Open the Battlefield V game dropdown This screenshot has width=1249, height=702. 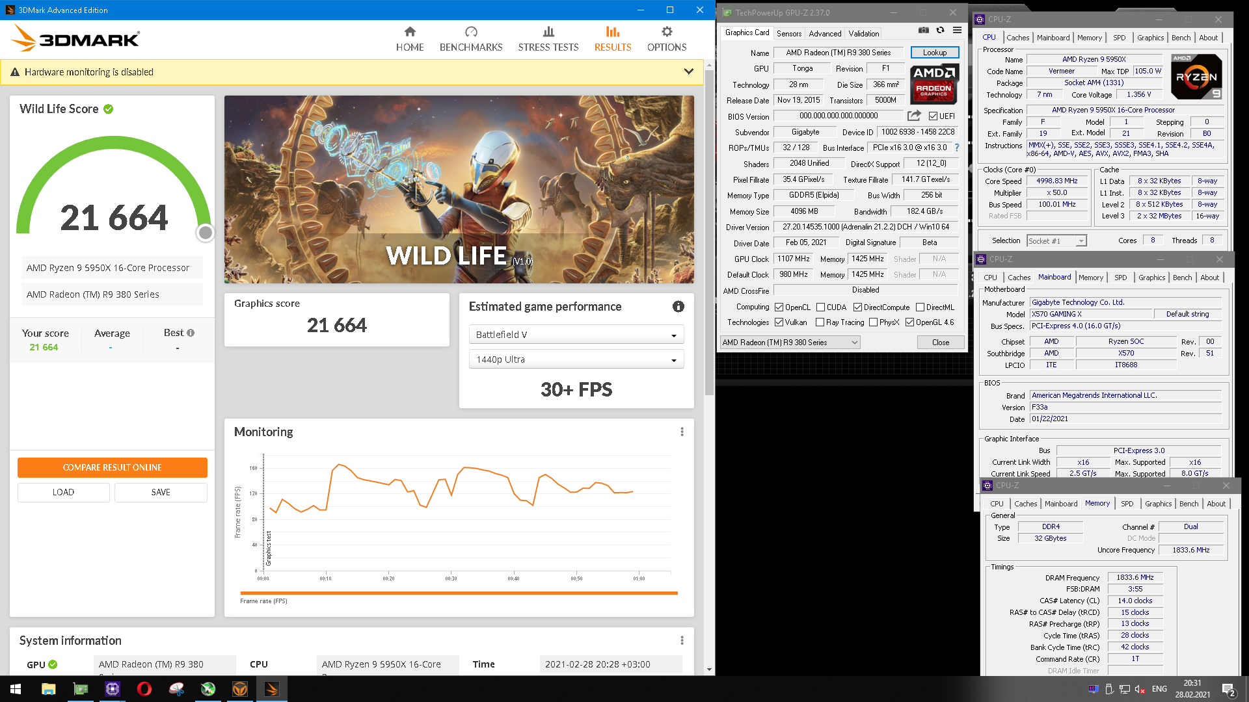pyautogui.click(x=576, y=335)
